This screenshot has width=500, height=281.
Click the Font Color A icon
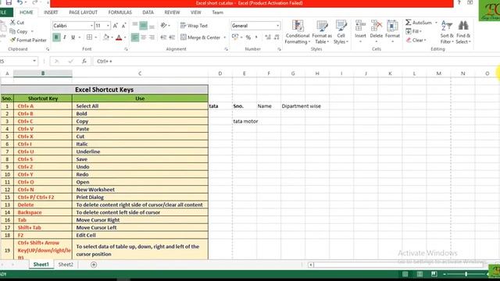(x=119, y=37)
